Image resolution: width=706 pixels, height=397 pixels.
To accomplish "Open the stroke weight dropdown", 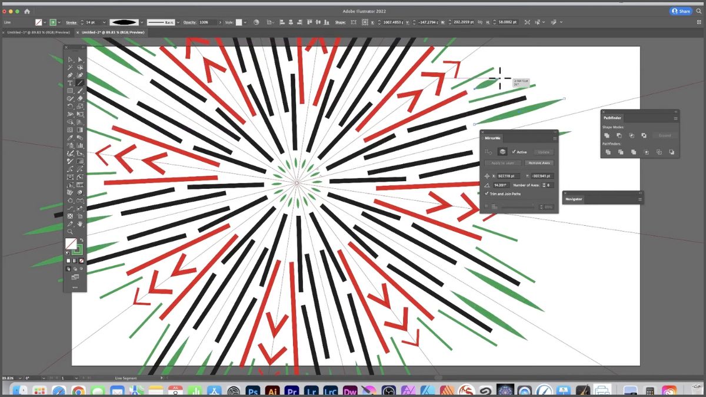I will 104,22.
